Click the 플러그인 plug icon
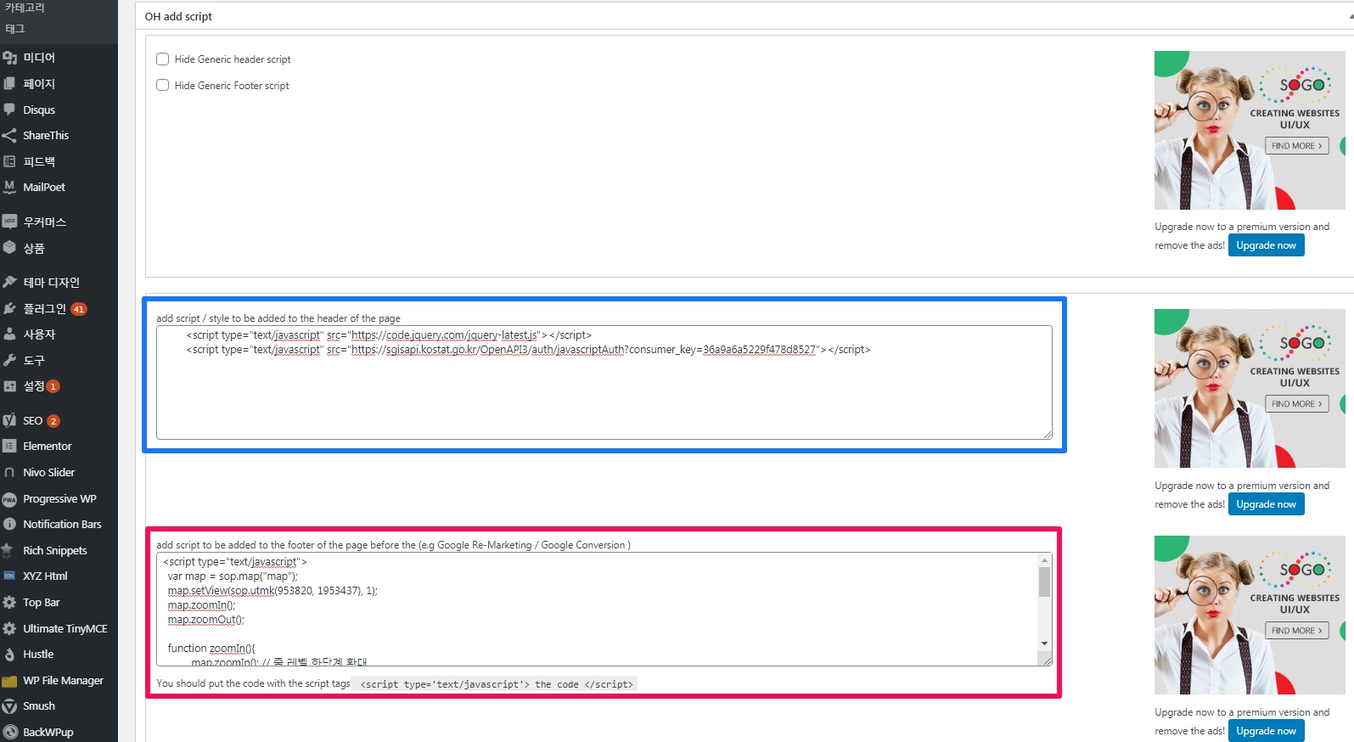Image resolution: width=1354 pixels, height=742 pixels. coord(9,309)
